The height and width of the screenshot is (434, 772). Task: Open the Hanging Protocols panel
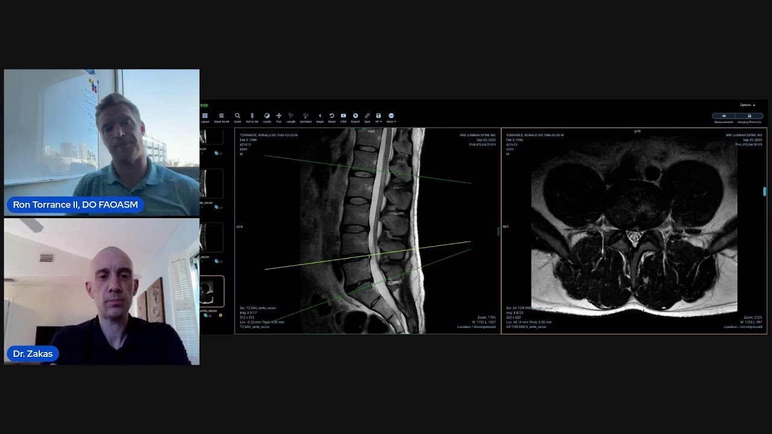[x=749, y=118]
